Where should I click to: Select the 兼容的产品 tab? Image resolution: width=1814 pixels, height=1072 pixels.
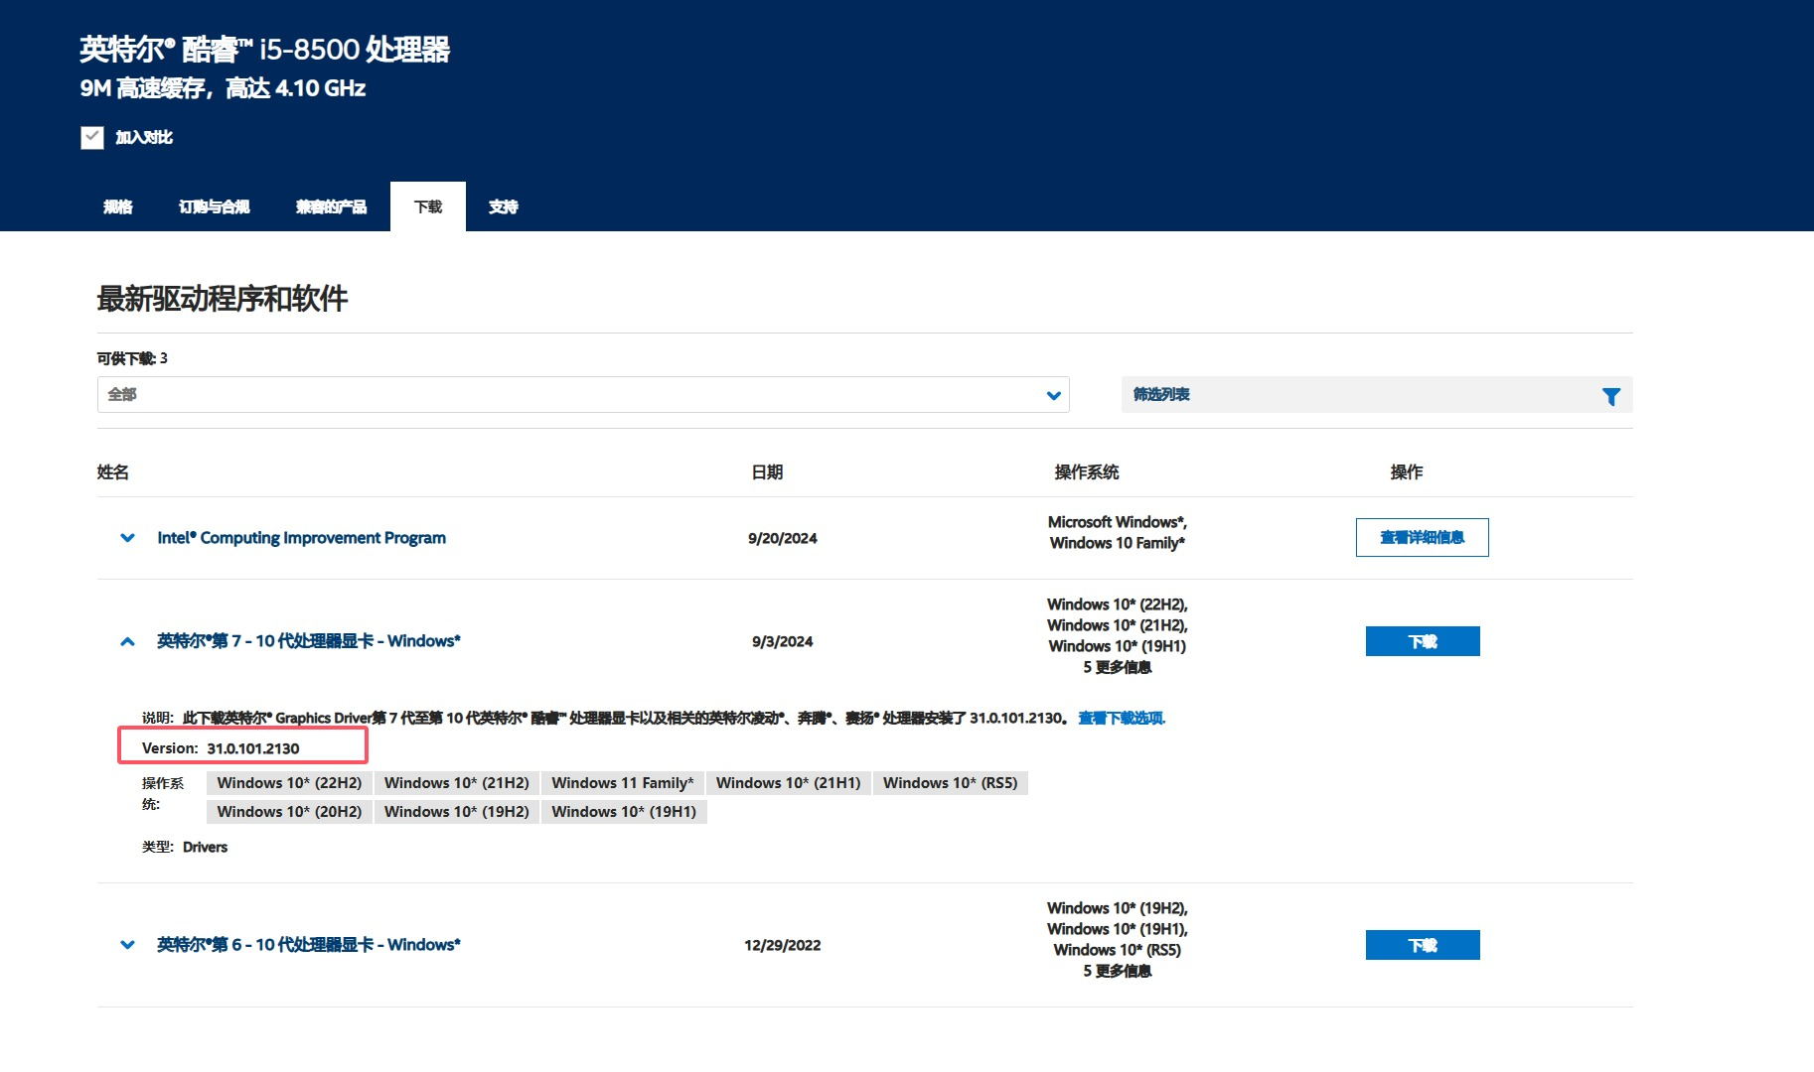[x=331, y=206]
